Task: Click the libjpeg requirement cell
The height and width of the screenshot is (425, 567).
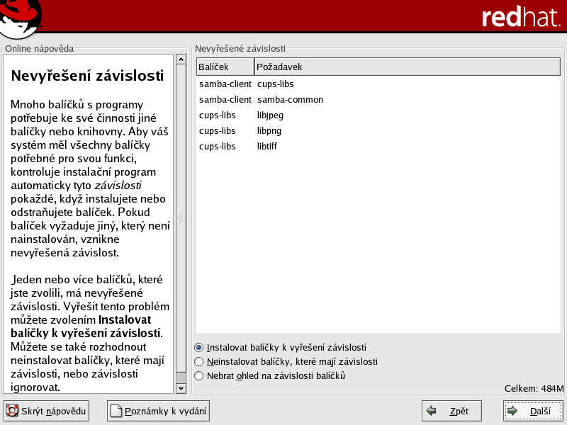Action: [270, 115]
